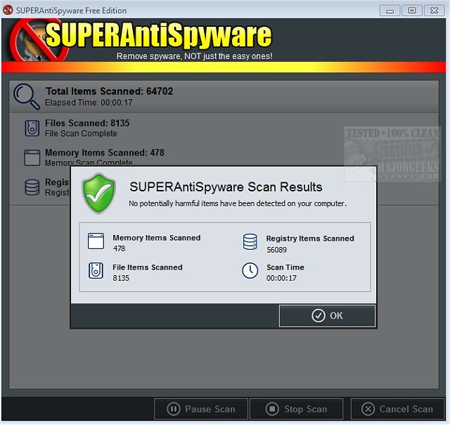Close the SUPERAntiSpyware window

[435, 11]
